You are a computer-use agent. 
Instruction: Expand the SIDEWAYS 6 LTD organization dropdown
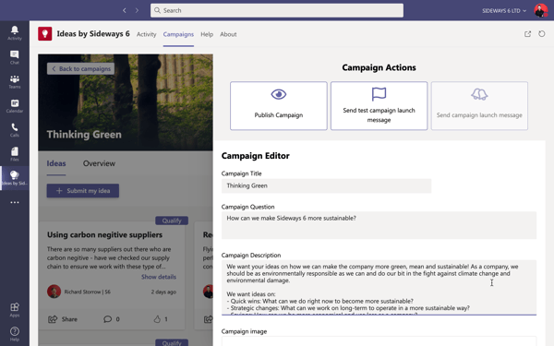point(504,10)
